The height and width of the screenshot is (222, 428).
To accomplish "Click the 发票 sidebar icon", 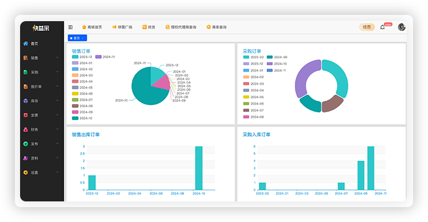I will [x=26, y=116].
